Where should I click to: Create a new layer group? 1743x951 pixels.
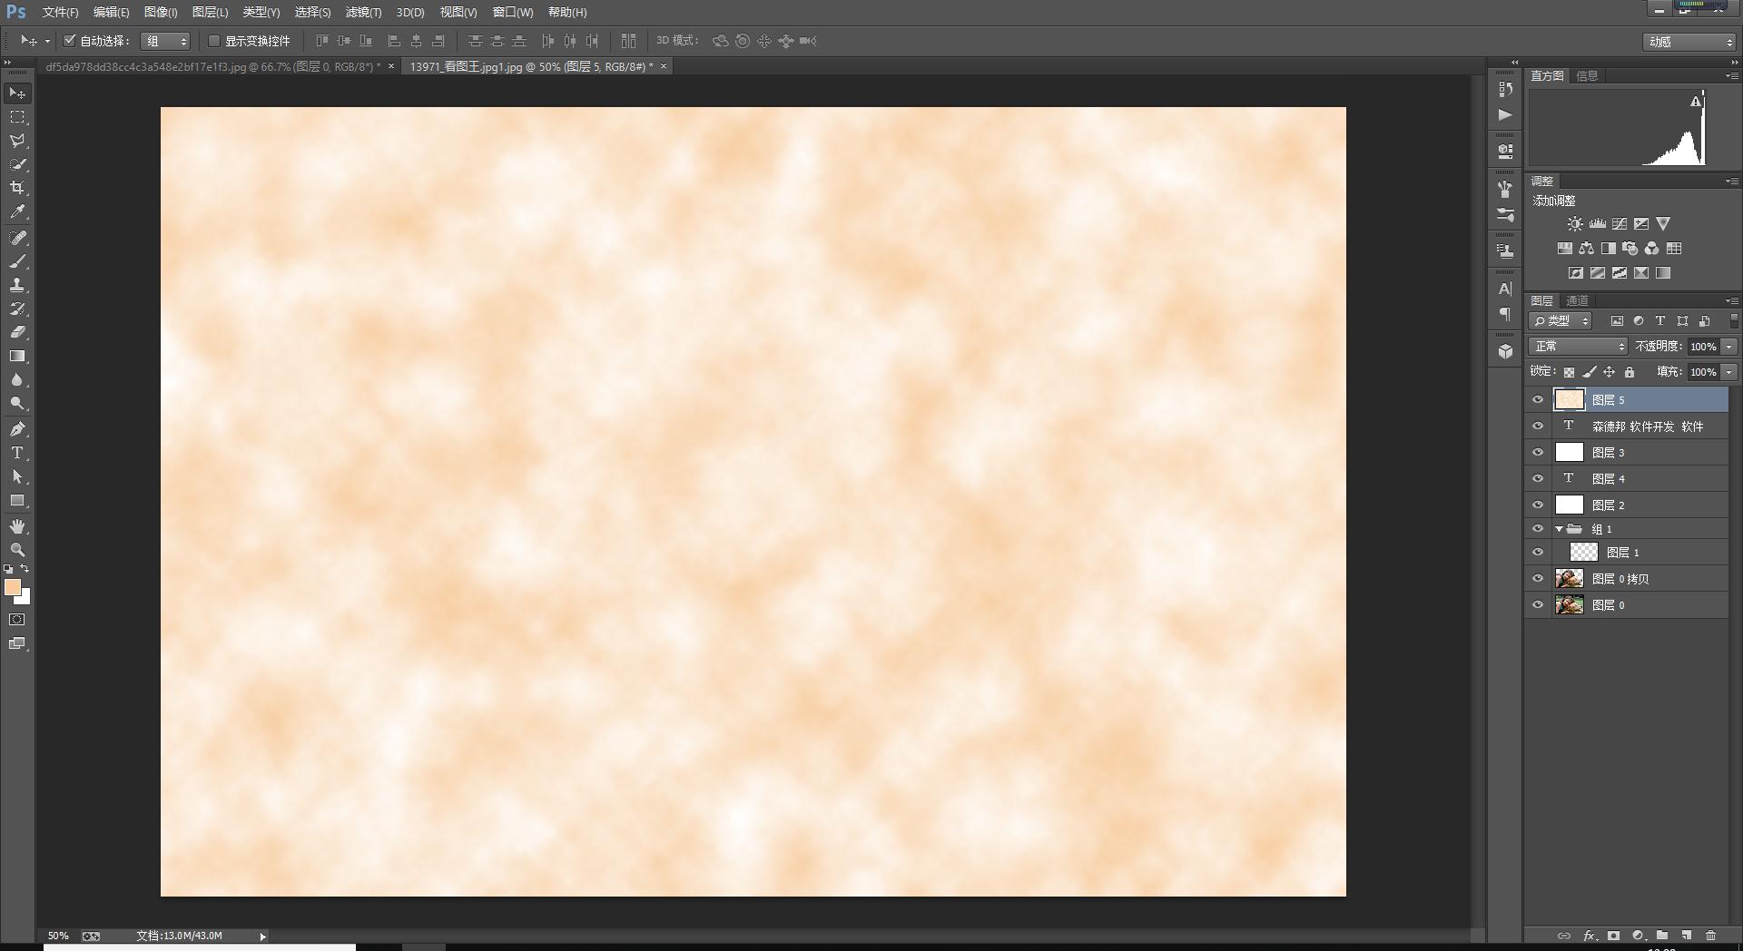point(1662,936)
